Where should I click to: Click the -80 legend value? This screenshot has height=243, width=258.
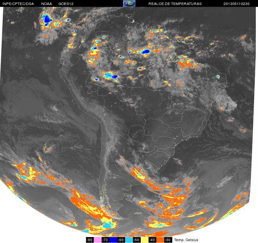90,240
